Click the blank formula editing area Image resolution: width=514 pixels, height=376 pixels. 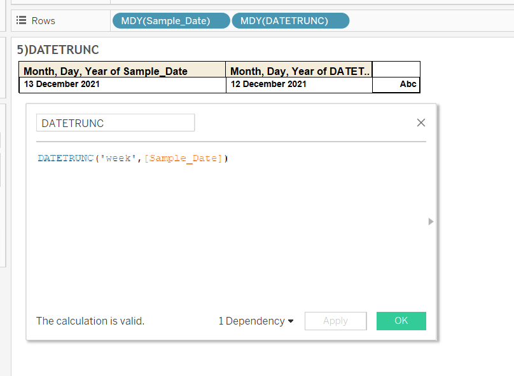[230, 229]
